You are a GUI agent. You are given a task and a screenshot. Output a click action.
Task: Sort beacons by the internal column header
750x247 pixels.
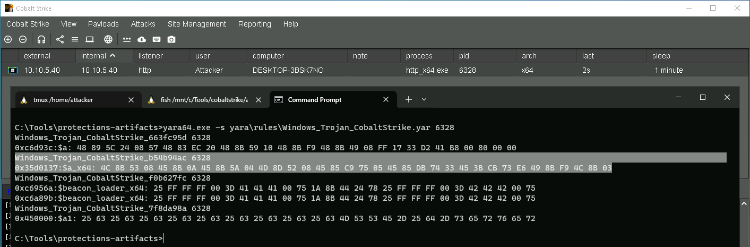coord(99,56)
